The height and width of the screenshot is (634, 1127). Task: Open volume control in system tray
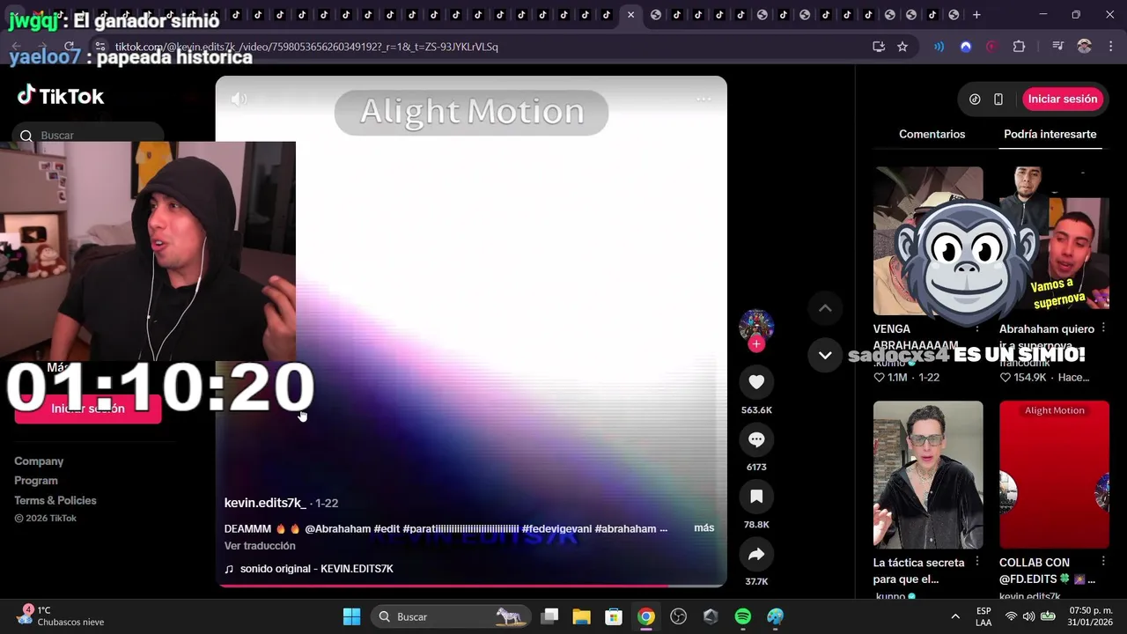[x=1028, y=616]
